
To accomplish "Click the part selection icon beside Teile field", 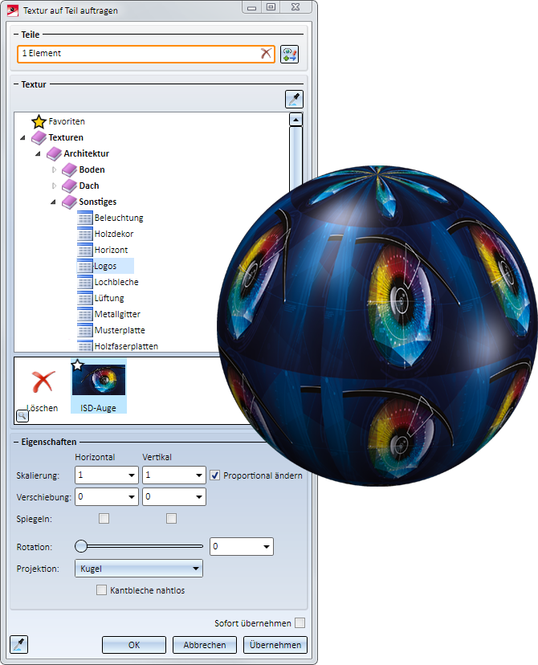I will [x=290, y=55].
